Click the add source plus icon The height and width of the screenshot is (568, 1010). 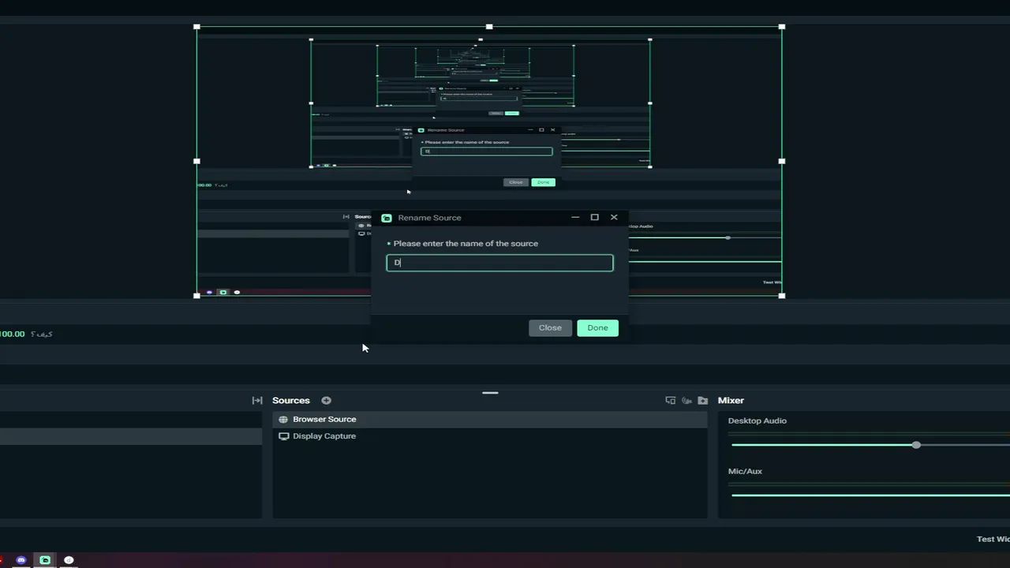(326, 400)
